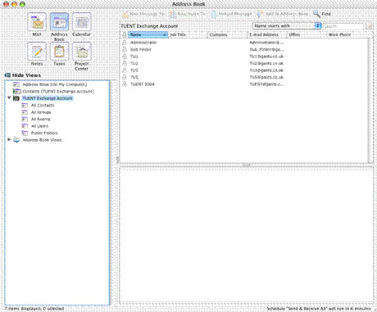The width and height of the screenshot is (377, 312).
Task: Select the TU3 contact
Action: 244,70
